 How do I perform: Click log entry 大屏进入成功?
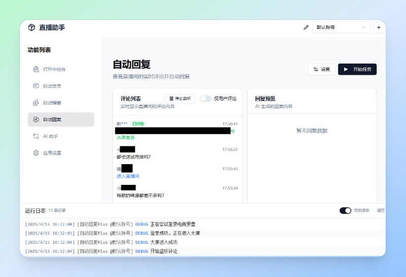click(164, 242)
